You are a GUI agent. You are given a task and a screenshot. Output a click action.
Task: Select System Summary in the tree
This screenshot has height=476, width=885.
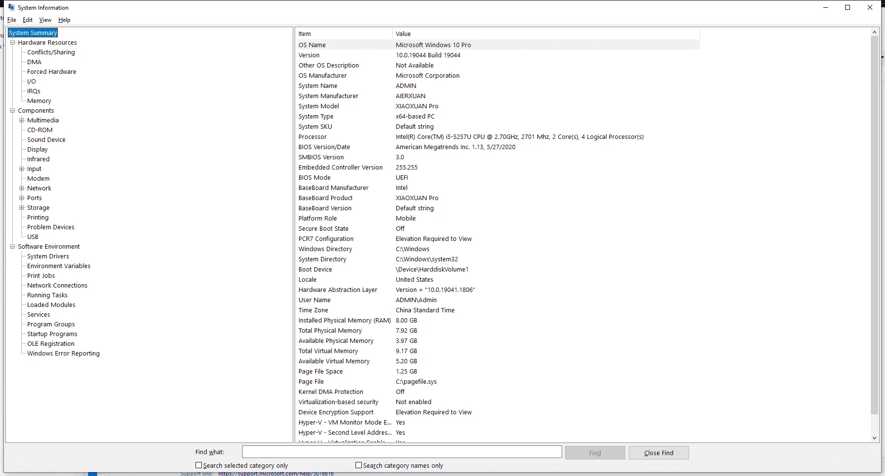pos(33,33)
